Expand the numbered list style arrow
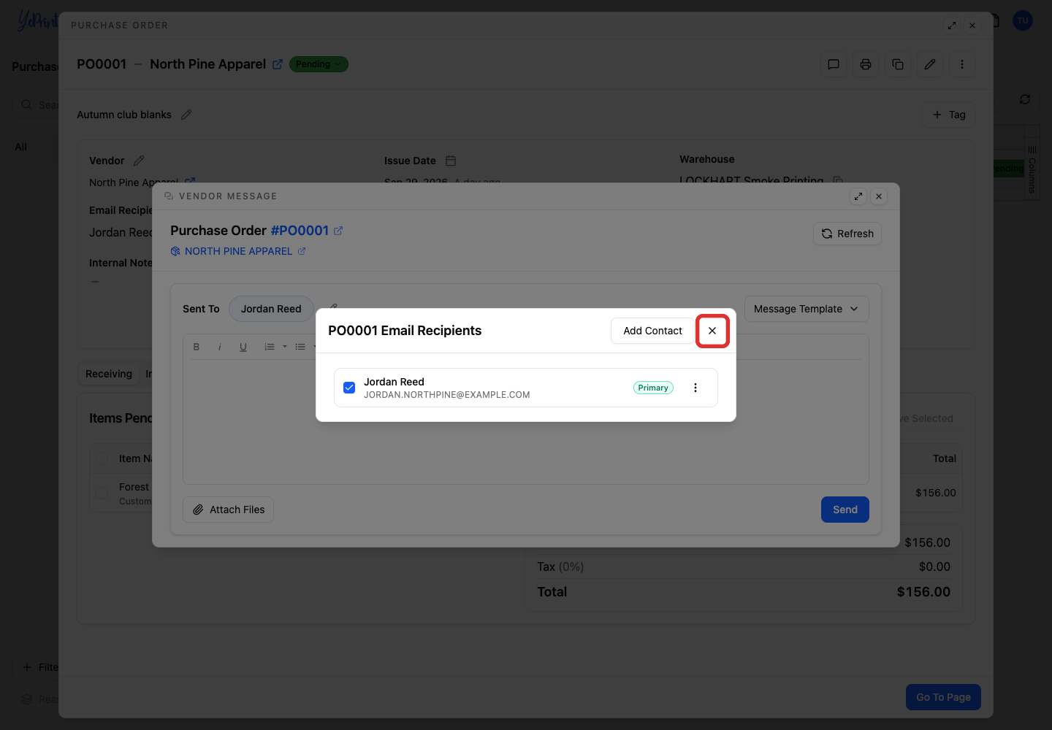The image size is (1052, 730). tap(285, 347)
